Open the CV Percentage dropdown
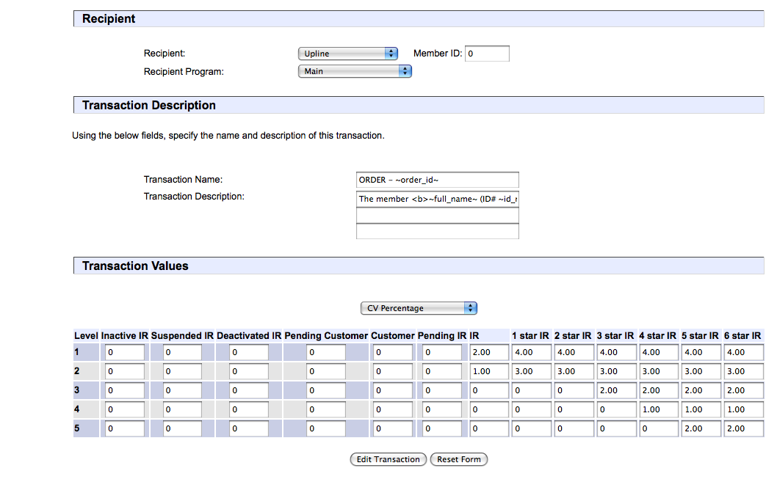777x493 pixels. [x=418, y=308]
